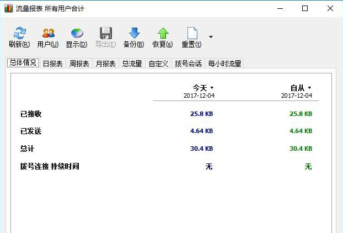
Task: Click the blue 30.4 KB total value
Action: pos(201,149)
